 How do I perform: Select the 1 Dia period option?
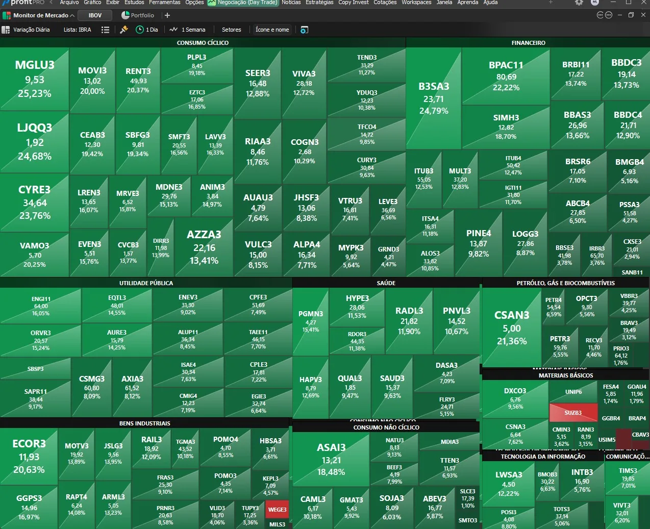click(x=147, y=30)
